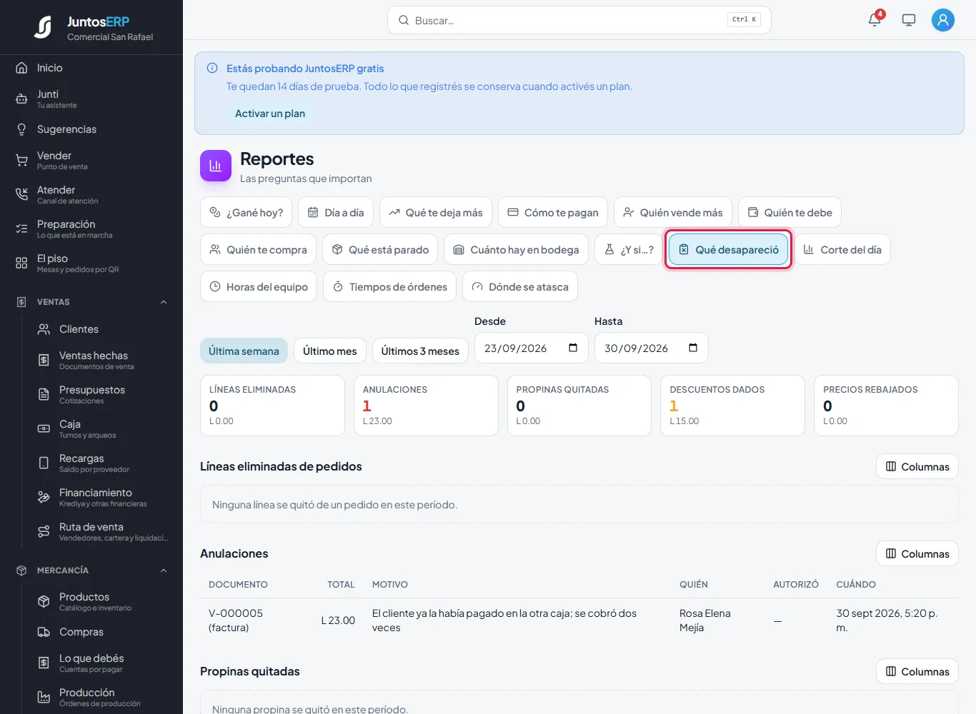Switch to Quién vende más report
This screenshot has width=976, height=714.
tap(673, 212)
